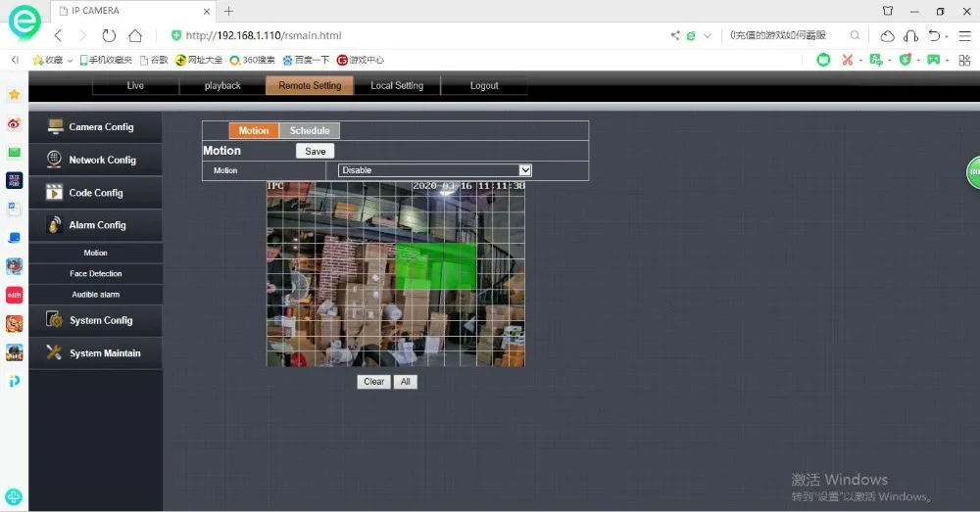The height and width of the screenshot is (512, 980).
Task: Click Logout in the top menu
Action: [x=484, y=85]
